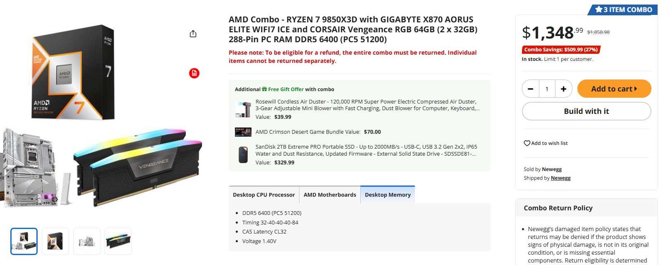View the Vengeance RGB RAM thumbnail
The width and height of the screenshot is (663, 265).
point(118,241)
